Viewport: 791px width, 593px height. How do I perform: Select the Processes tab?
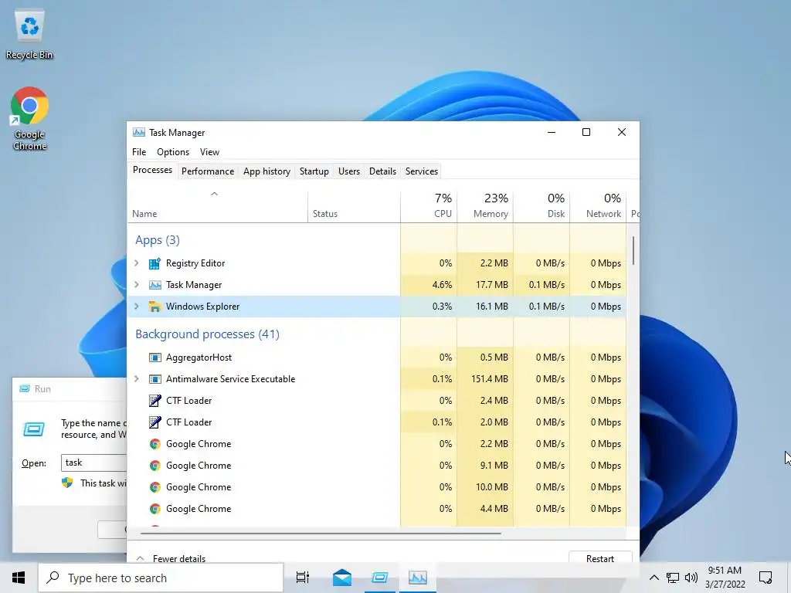(152, 170)
